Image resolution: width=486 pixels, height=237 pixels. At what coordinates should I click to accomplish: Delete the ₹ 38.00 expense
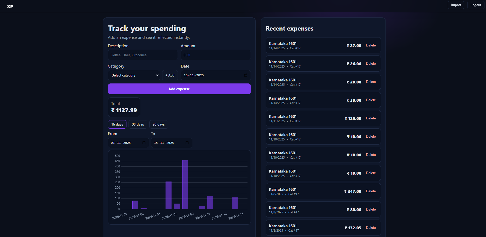point(371,100)
